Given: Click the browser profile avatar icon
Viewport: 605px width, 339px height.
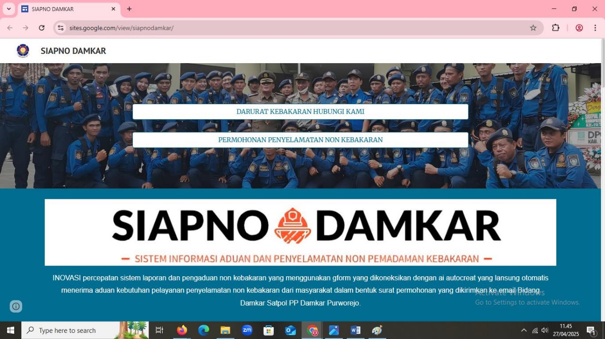Looking at the screenshot, I should [x=579, y=28].
